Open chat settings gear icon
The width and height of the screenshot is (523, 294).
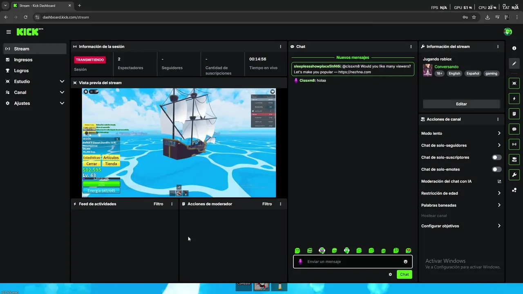pos(390,274)
